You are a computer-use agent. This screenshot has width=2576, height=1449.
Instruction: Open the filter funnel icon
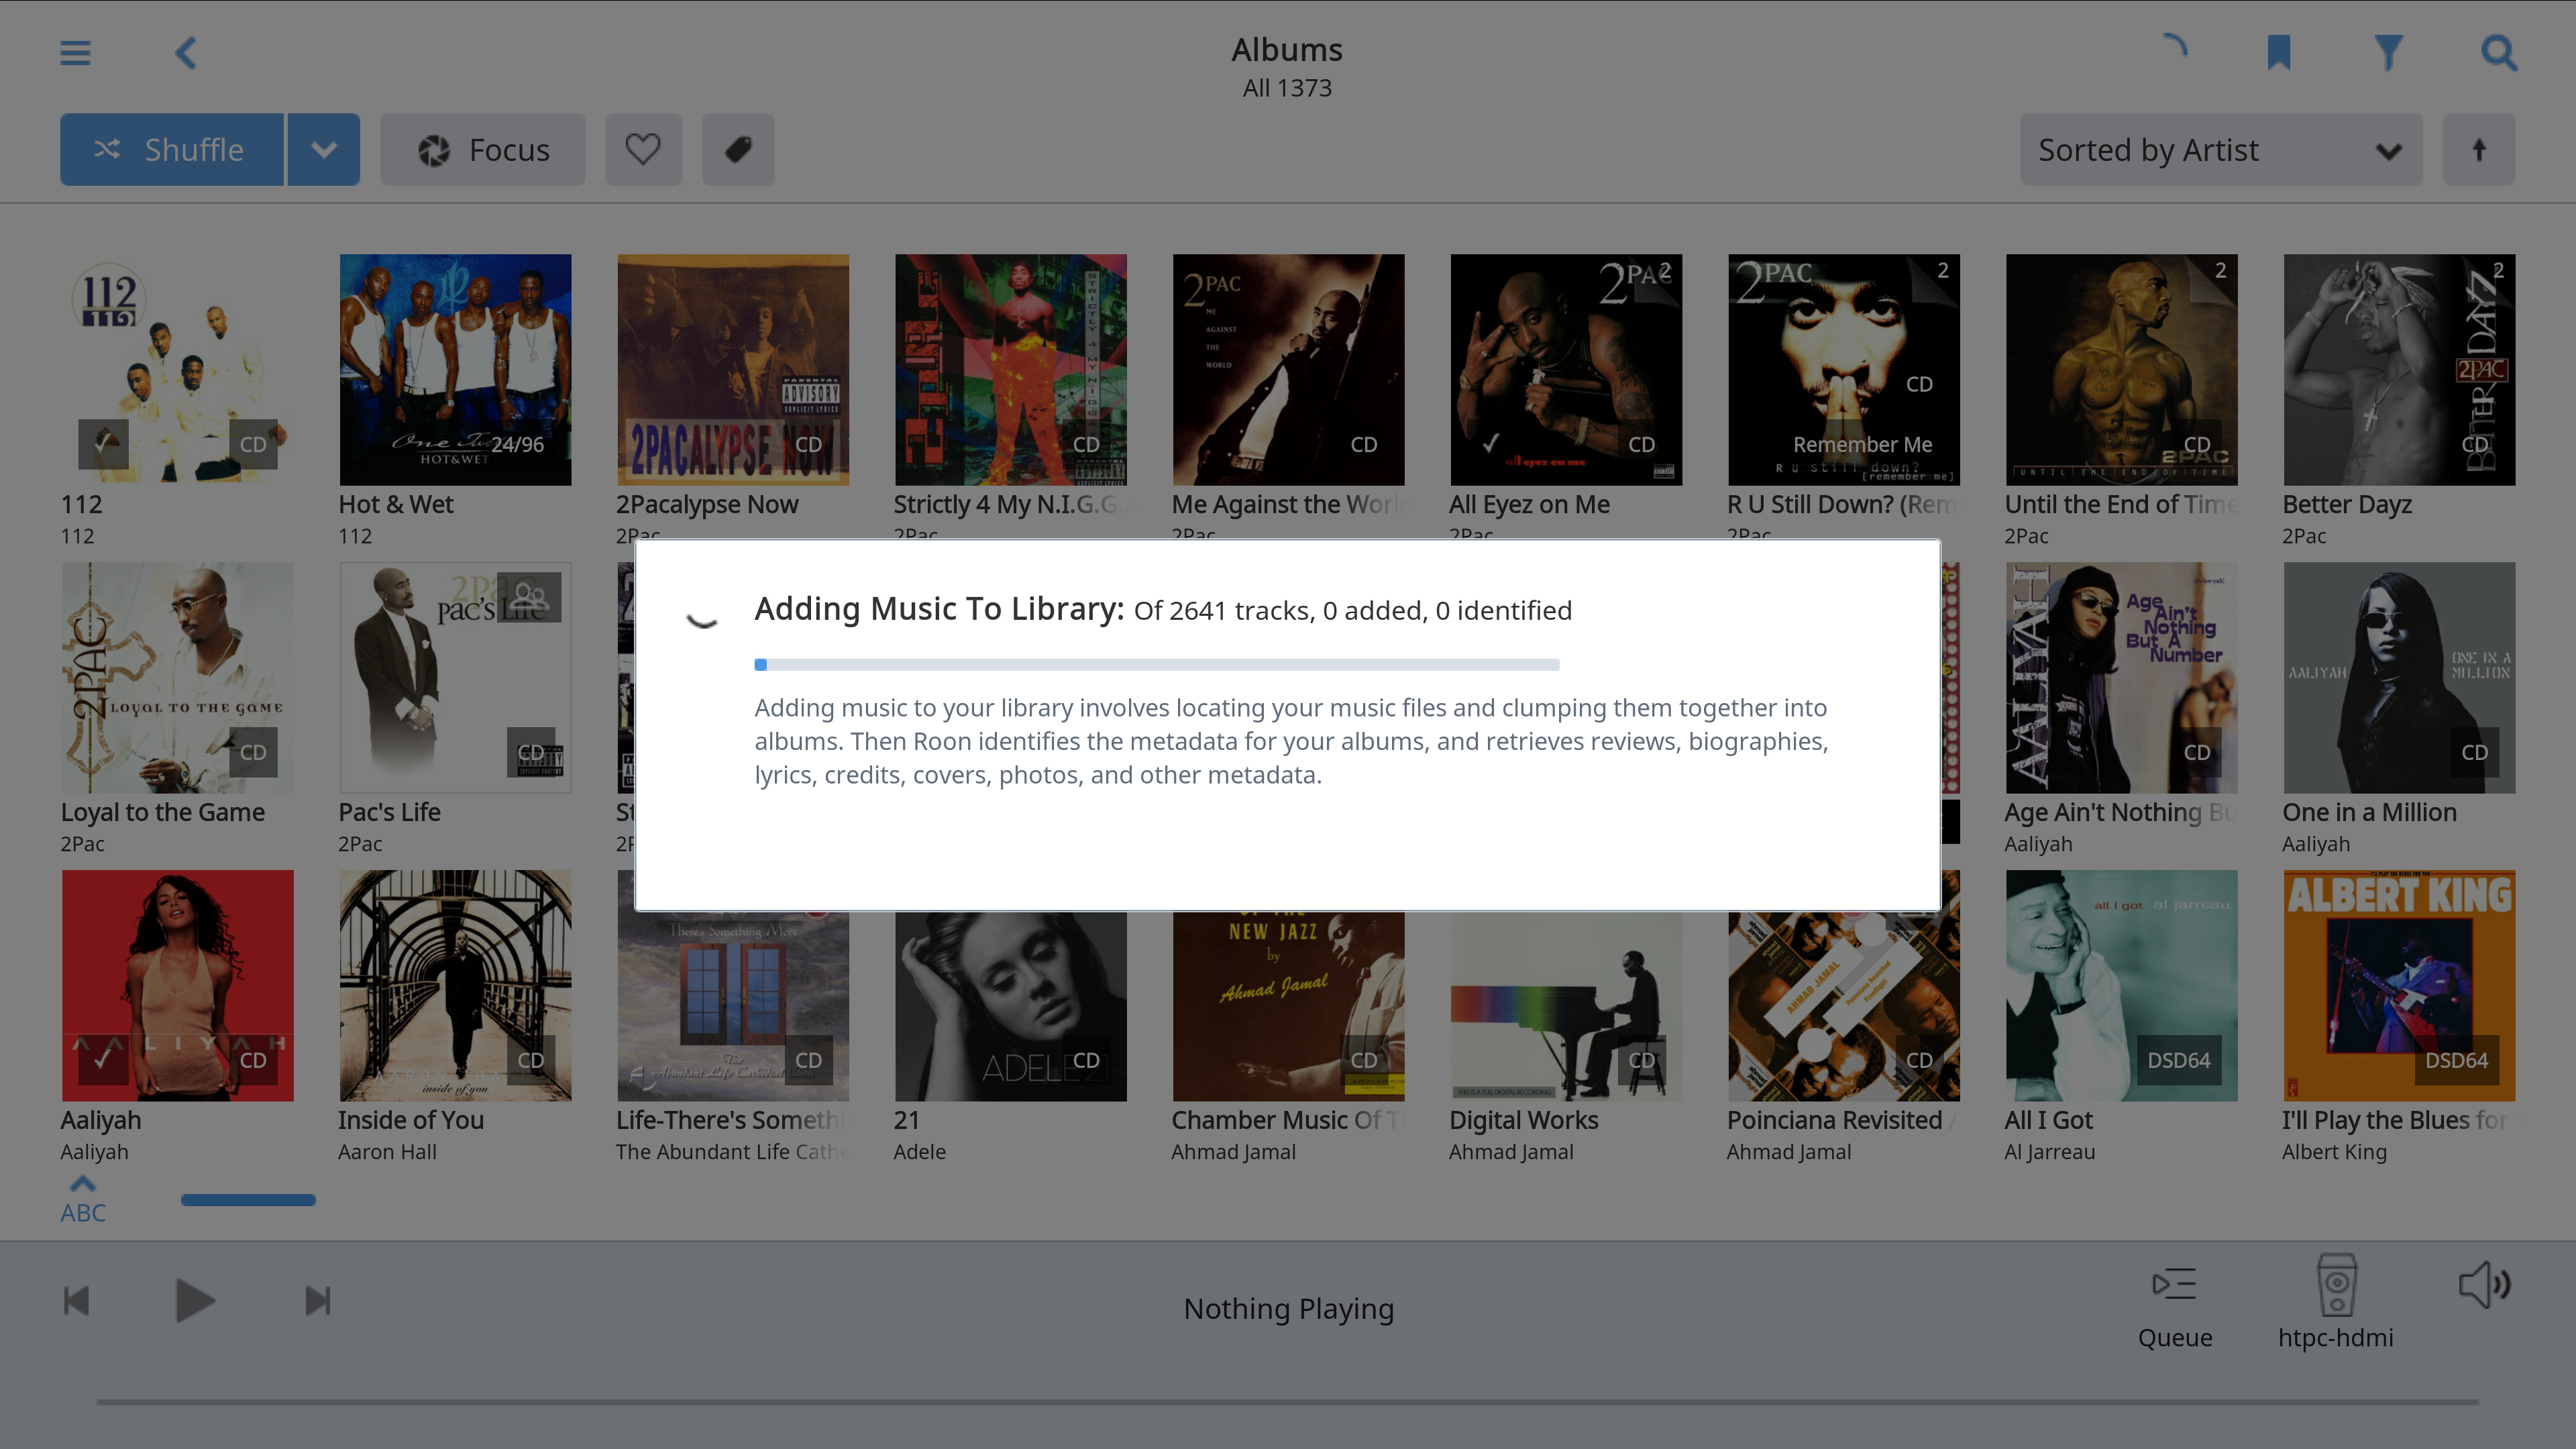[2389, 52]
